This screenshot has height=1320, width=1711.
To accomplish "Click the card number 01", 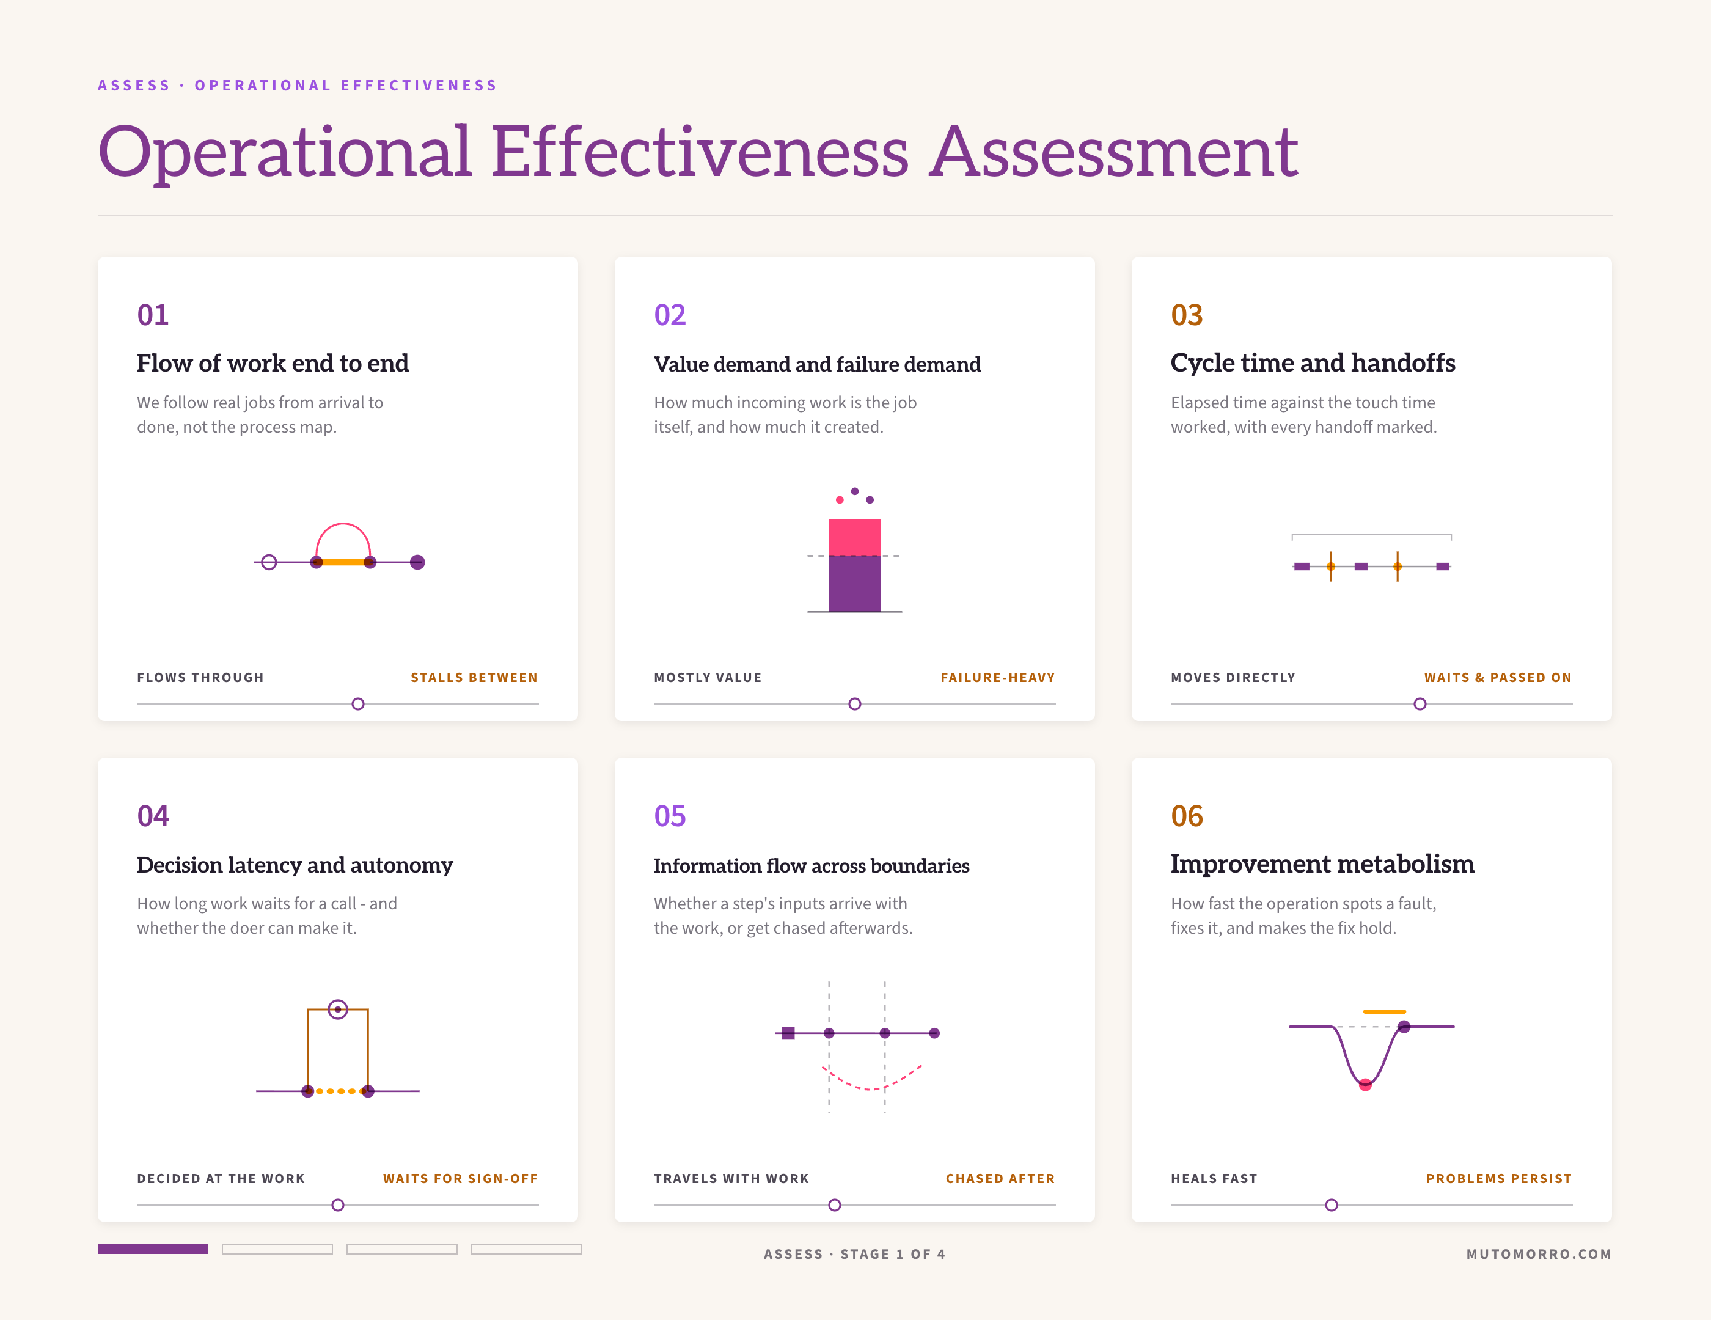I will (153, 315).
